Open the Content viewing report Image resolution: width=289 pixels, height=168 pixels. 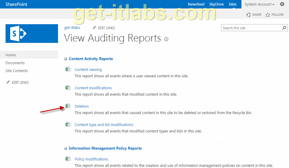pos(88,69)
